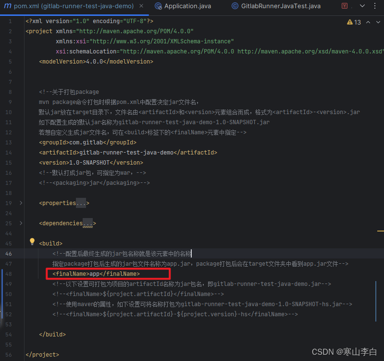Image resolution: width=384 pixels, height=361 pixels.
Task: Click the modelVersion 4.0.0 line
Action: click(96, 61)
